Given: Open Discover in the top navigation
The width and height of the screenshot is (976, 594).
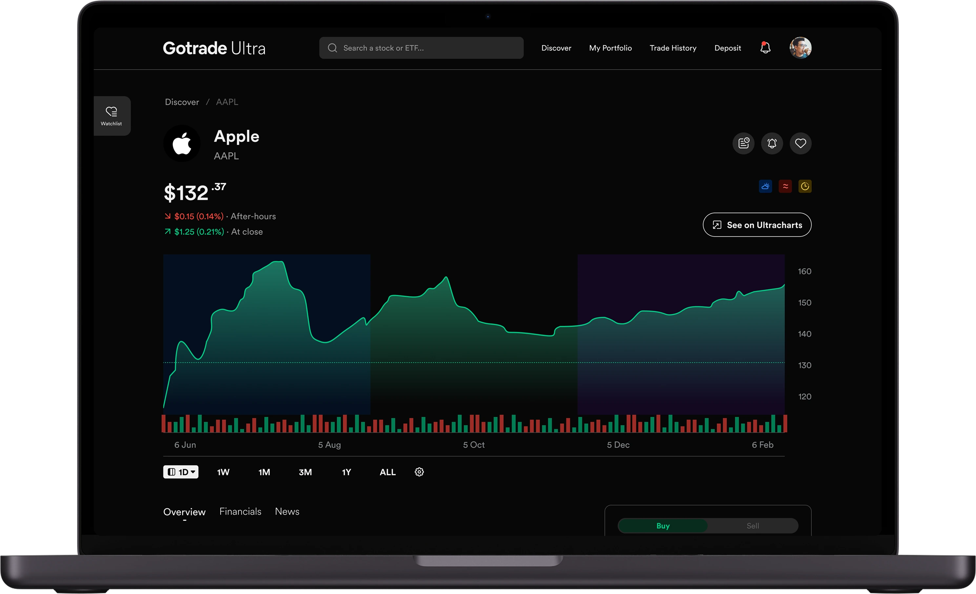Looking at the screenshot, I should click(556, 48).
